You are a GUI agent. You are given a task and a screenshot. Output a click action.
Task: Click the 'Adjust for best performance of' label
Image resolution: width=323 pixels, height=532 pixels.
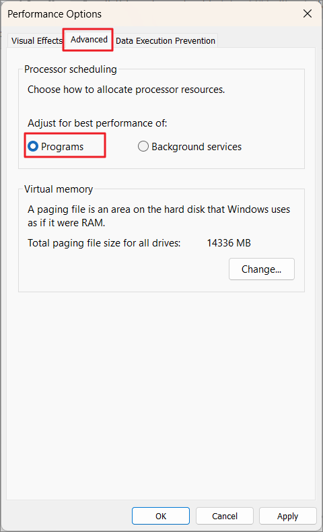[98, 123]
